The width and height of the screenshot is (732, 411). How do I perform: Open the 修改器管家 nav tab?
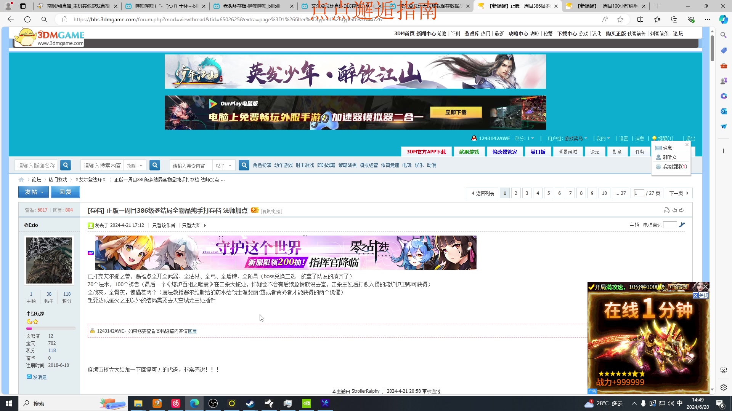pyautogui.click(x=504, y=152)
